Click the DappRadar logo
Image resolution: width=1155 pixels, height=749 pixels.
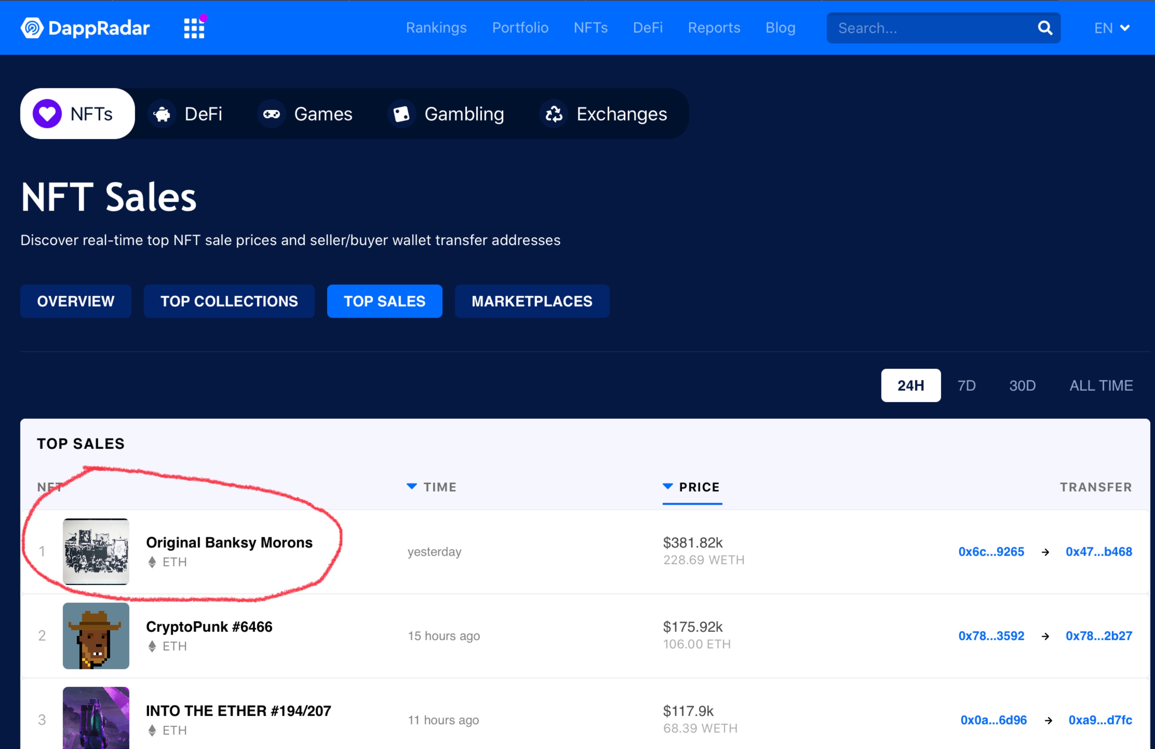(x=85, y=28)
